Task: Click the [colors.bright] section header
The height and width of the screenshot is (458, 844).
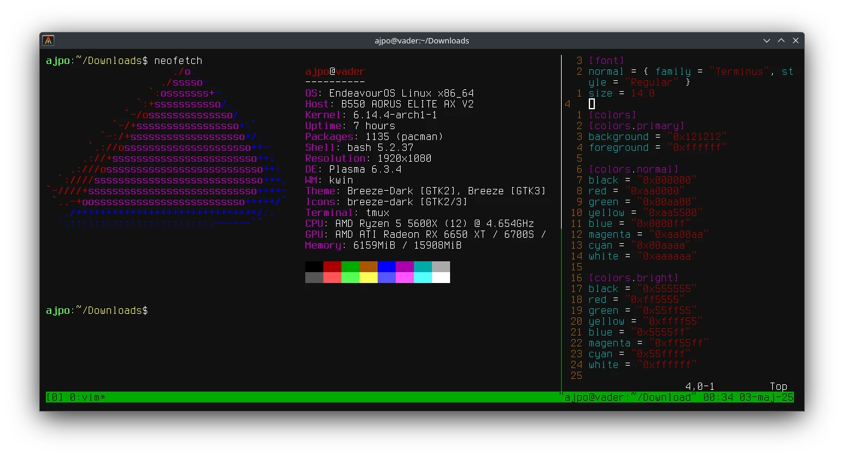Action: (634, 278)
